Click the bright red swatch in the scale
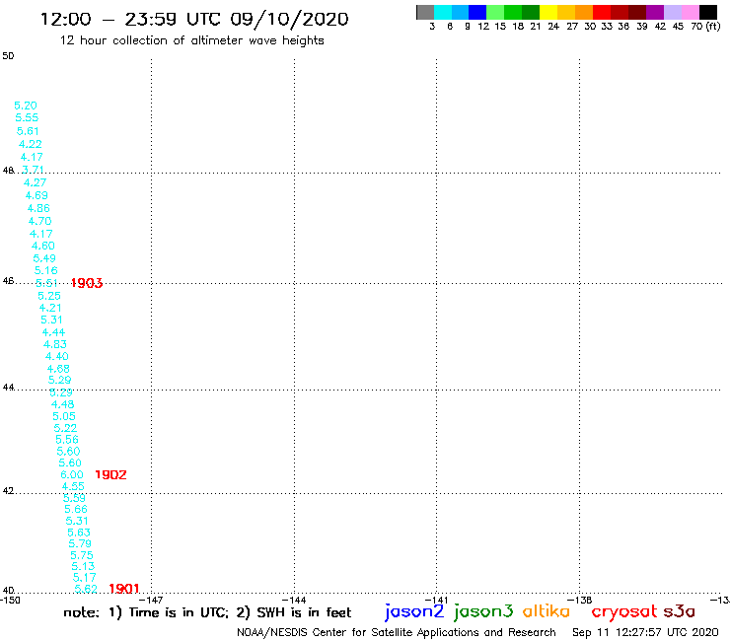730x641 pixels. point(602,12)
